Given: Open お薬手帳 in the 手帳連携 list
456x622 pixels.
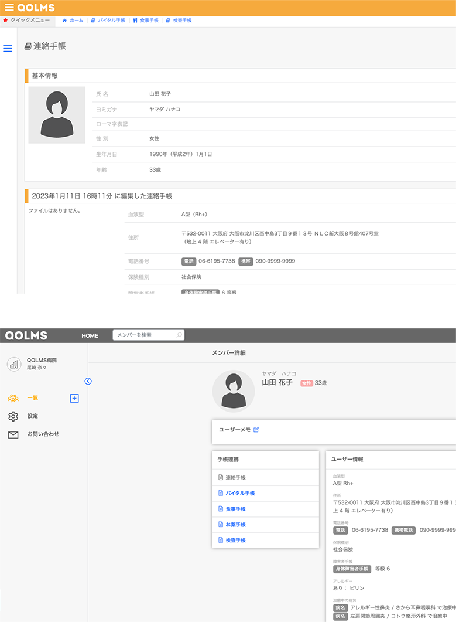Looking at the screenshot, I should 235,525.
